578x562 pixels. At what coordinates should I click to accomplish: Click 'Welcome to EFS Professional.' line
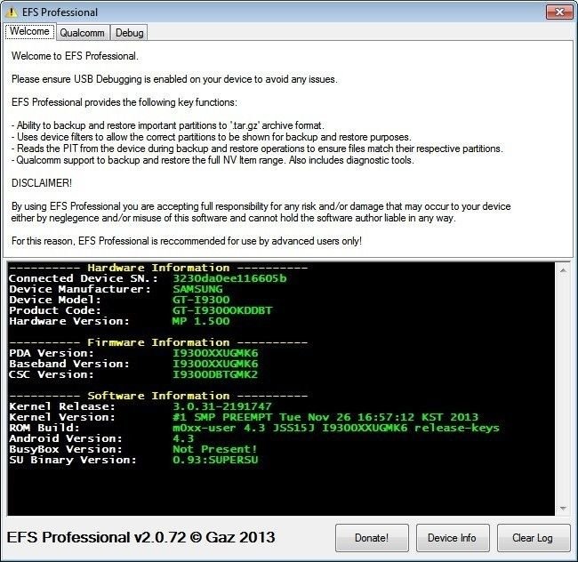[x=75, y=56]
